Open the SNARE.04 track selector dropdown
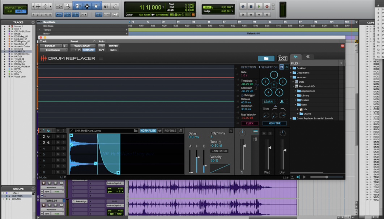Image resolution: width=384 pixels, height=219 pixels. (x=51, y=46)
